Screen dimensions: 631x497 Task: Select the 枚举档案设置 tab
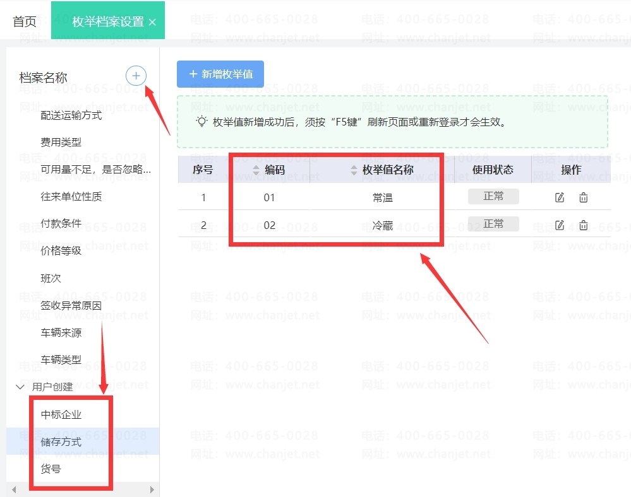point(108,21)
